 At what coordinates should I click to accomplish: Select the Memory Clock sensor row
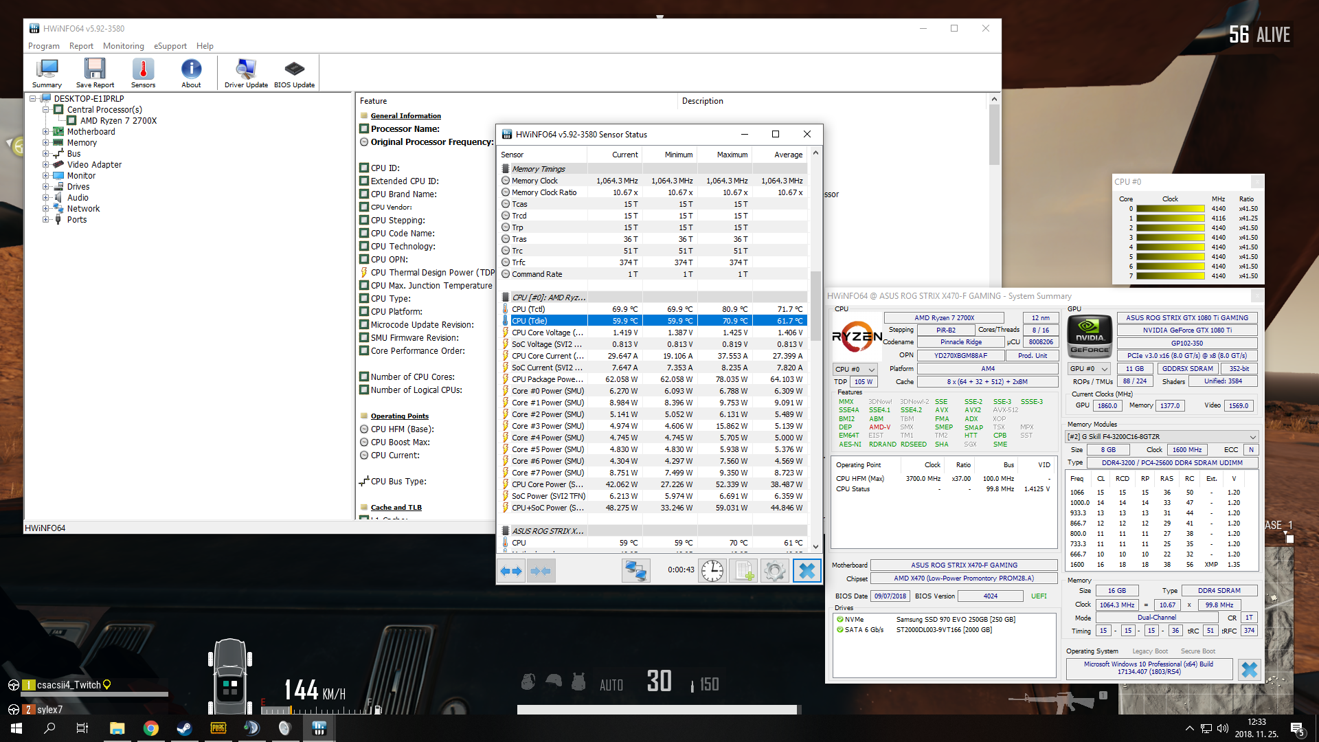tap(653, 181)
